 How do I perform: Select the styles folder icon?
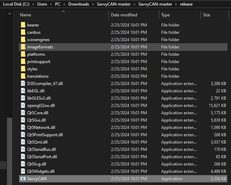(23, 69)
